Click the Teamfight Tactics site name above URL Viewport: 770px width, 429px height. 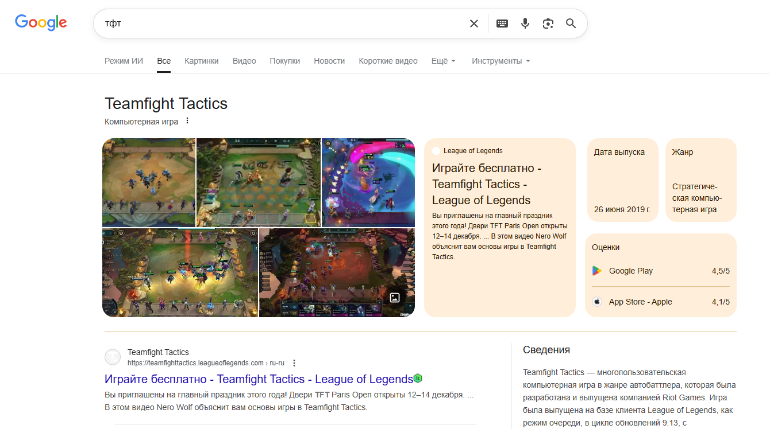click(x=158, y=352)
